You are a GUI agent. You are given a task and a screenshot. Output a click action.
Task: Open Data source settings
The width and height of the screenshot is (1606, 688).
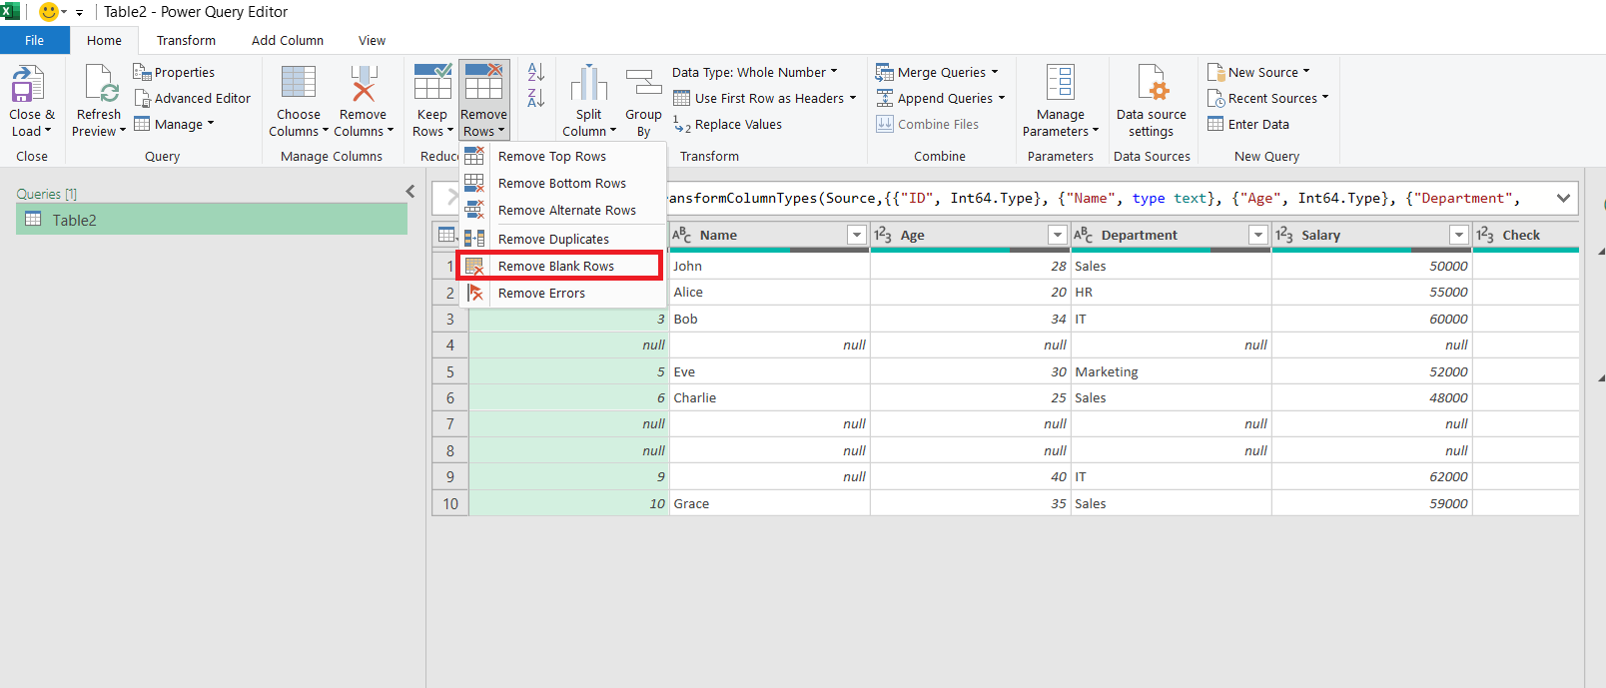1152,100
